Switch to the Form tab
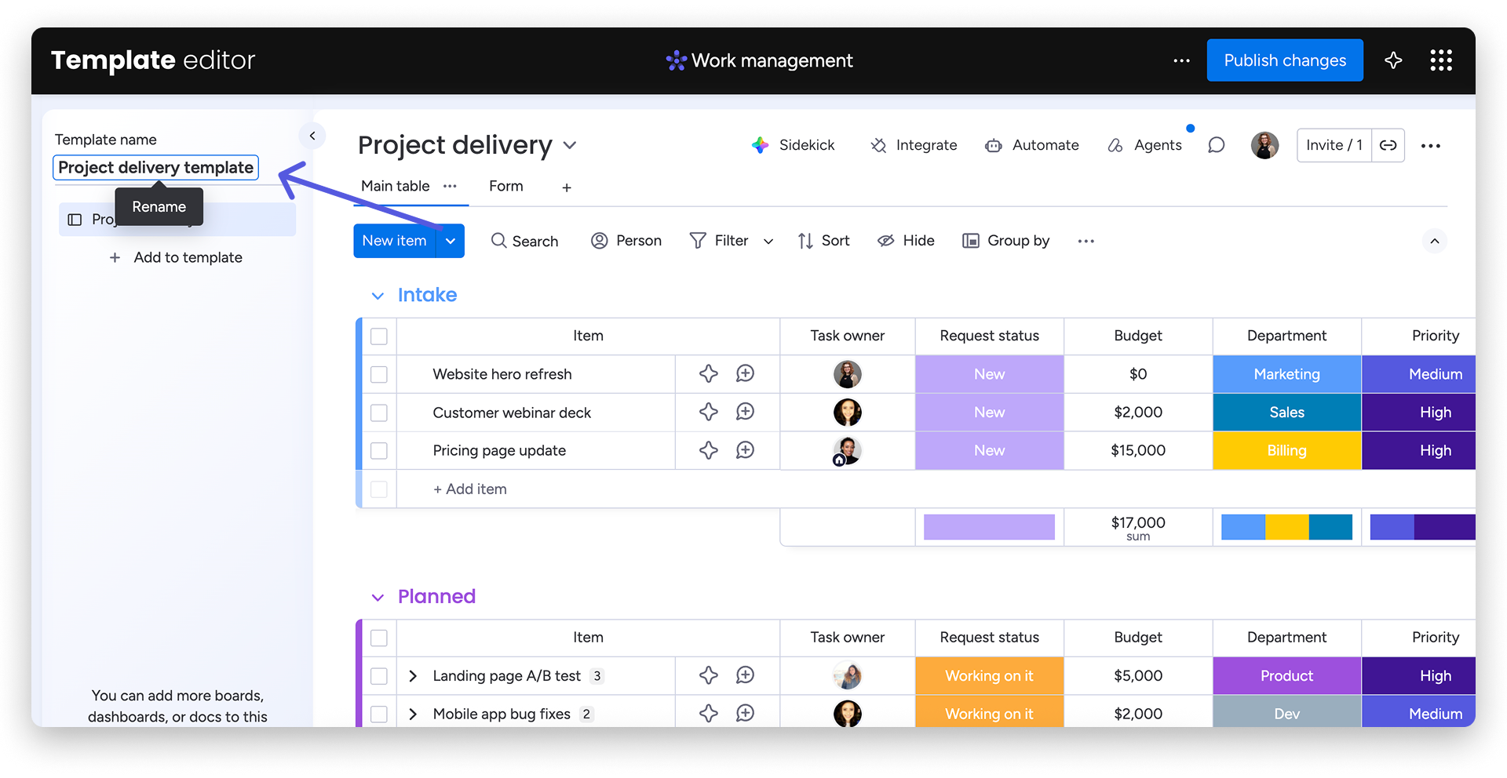The height and width of the screenshot is (778, 1507). pos(505,187)
